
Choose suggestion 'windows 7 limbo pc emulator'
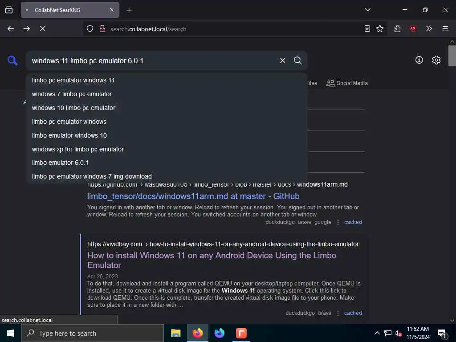167,94
